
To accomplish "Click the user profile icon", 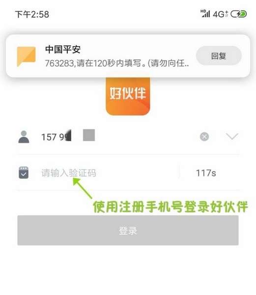I will tap(24, 137).
